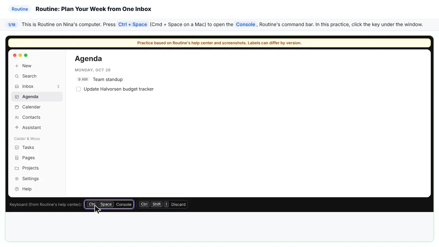Image resolution: width=439 pixels, height=247 pixels.
Task: Click the I key in Discard shortcut
Action: (166, 204)
